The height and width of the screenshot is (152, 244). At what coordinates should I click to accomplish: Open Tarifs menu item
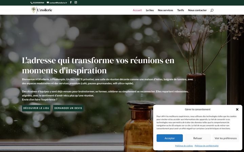181,10
